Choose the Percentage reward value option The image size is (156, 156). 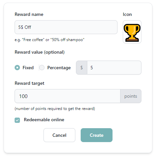(x=42, y=68)
